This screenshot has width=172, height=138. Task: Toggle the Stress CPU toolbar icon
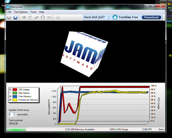coord(24,17)
